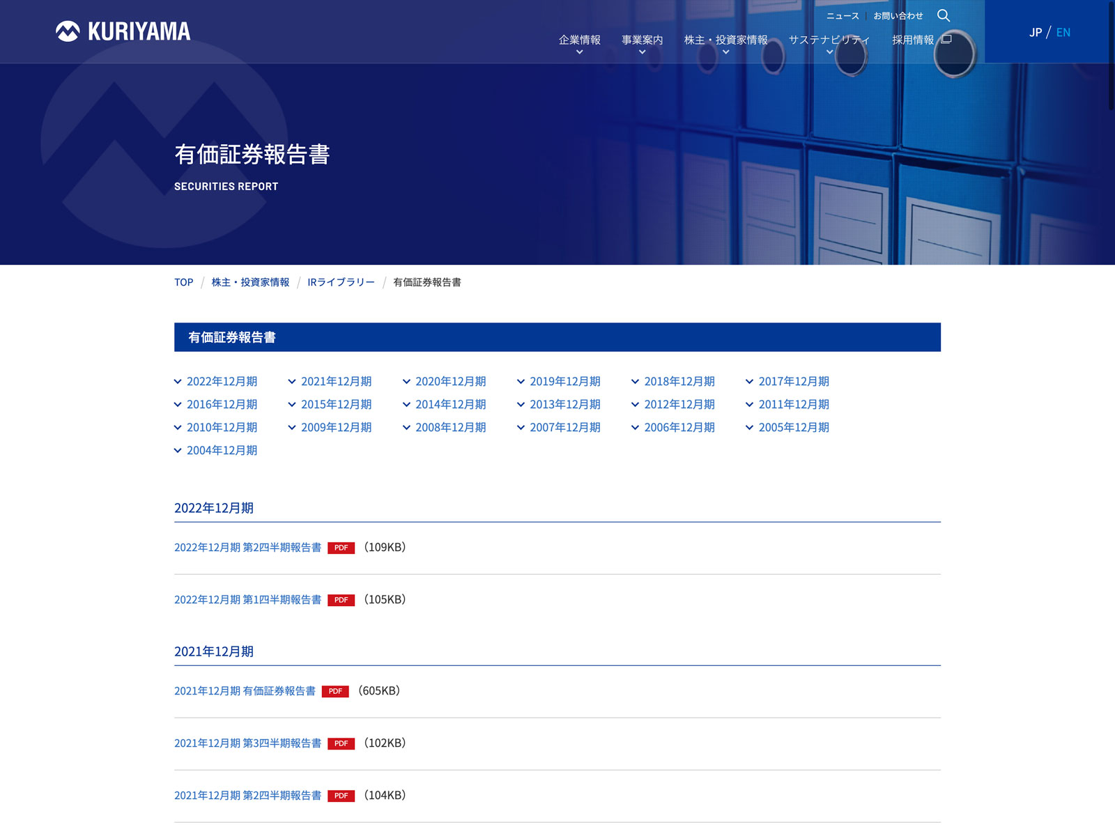
Task: Expand the 企業情報 menu
Action: [579, 44]
